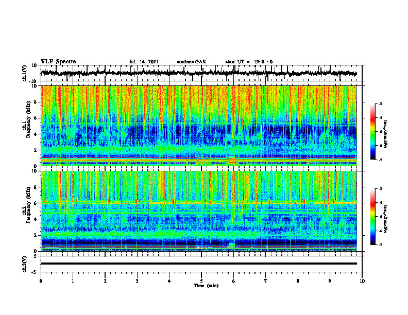Click the time axis tick label "9"
Screen dimensions: 408x315
pos(330,281)
